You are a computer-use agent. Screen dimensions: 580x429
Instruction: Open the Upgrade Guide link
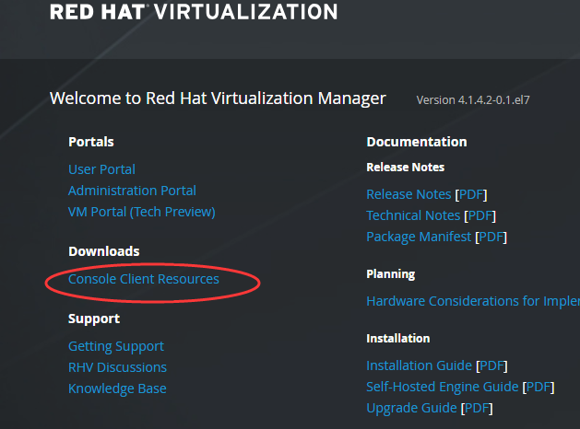[x=411, y=408]
